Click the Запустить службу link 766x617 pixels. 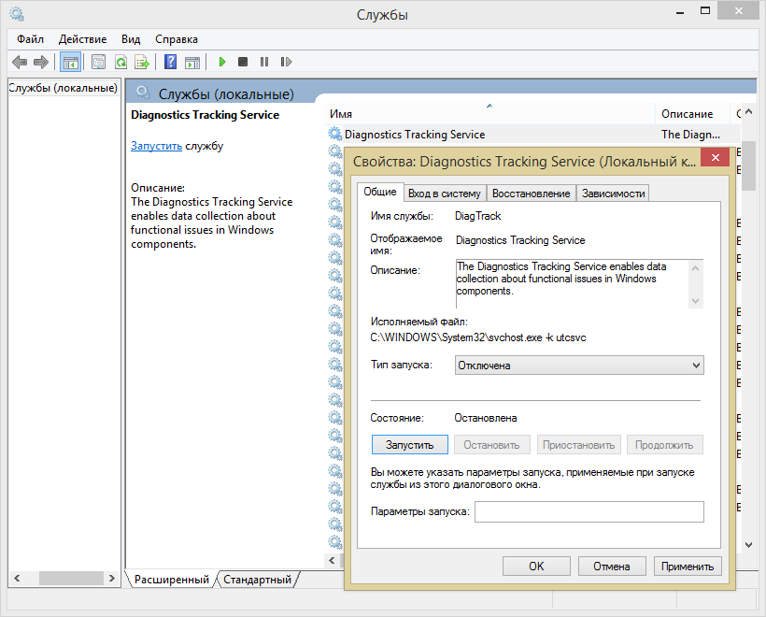[156, 146]
